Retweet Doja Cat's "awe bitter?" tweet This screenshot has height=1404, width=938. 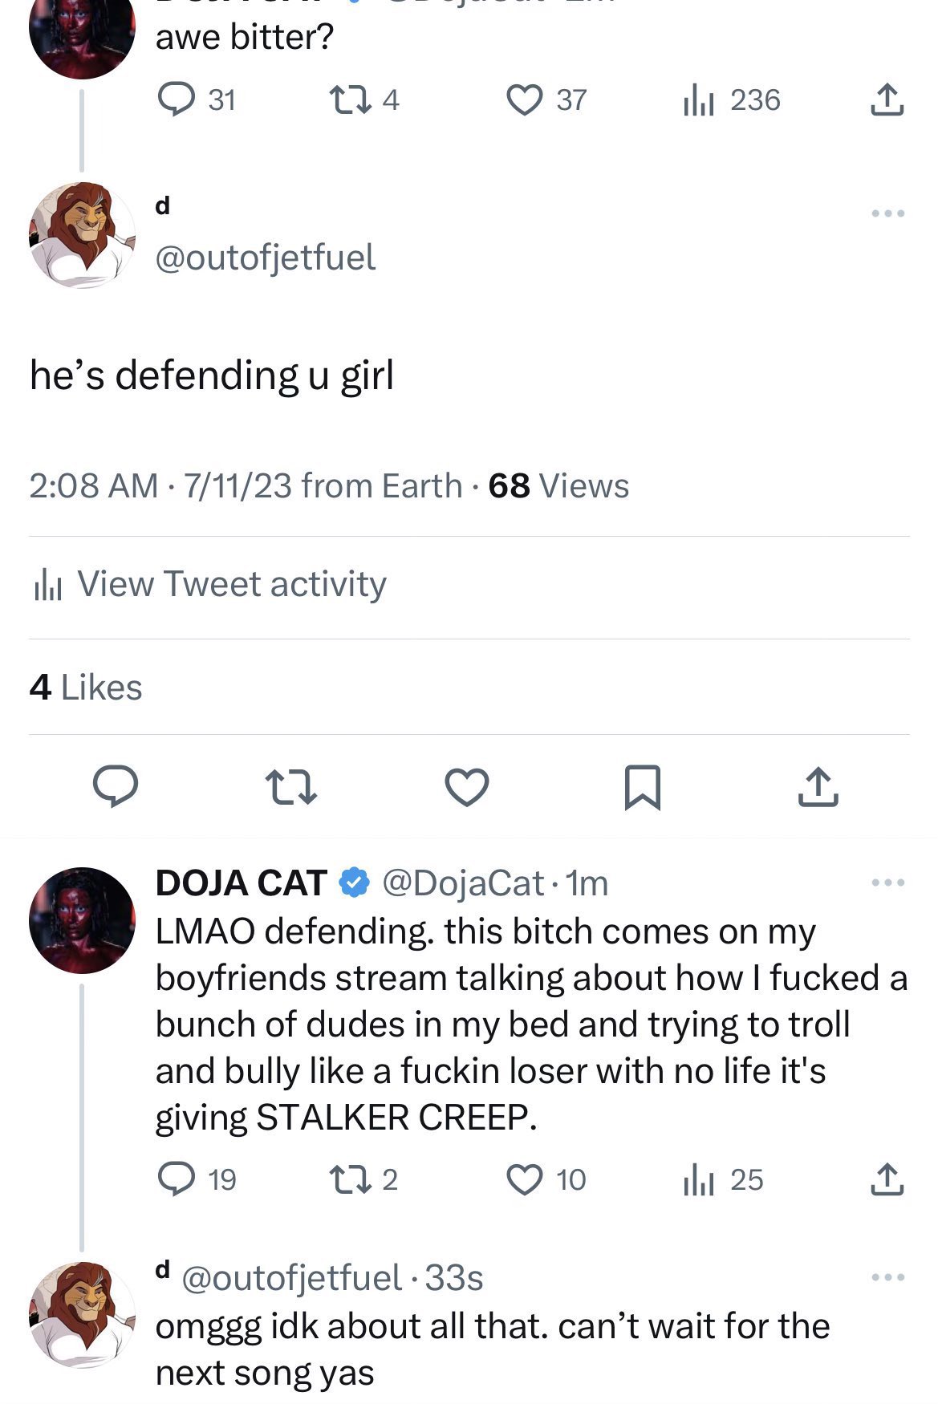(349, 100)
